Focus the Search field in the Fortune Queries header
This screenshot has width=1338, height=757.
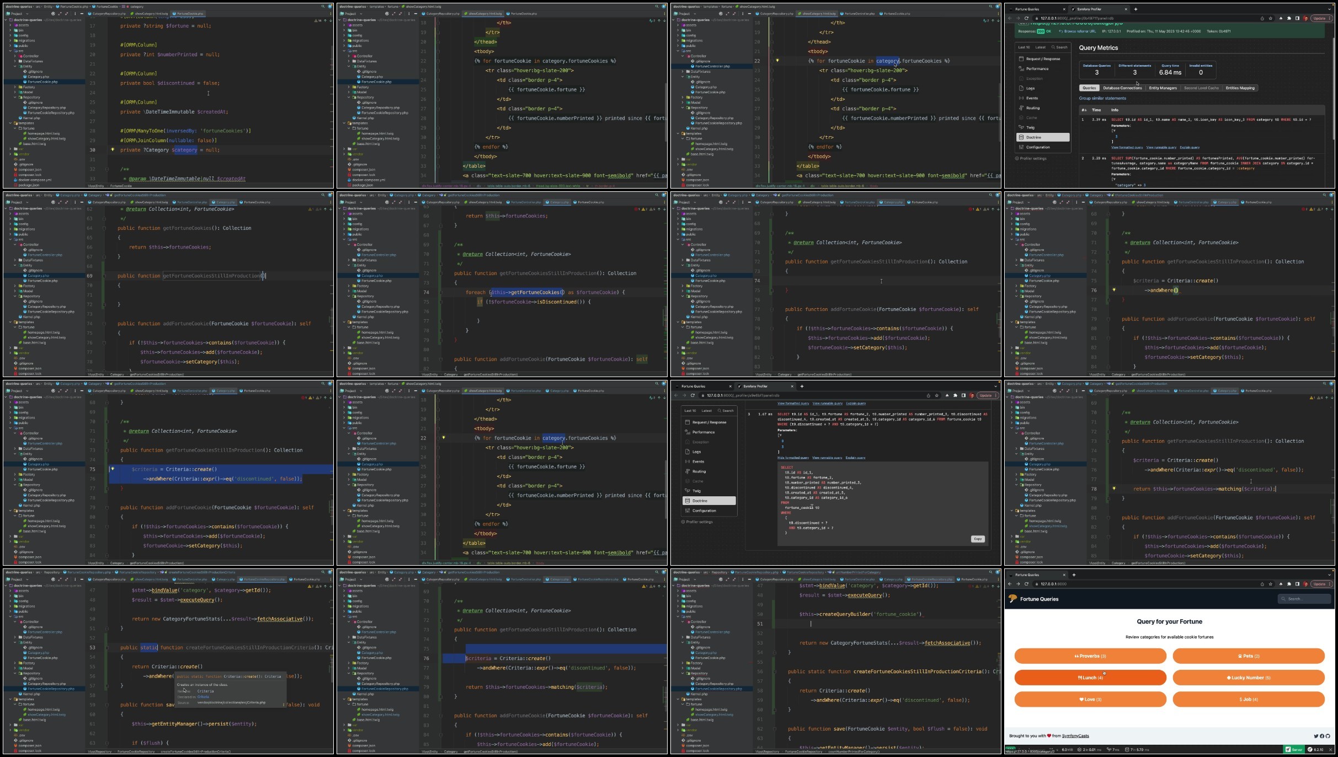point(1303,599)
